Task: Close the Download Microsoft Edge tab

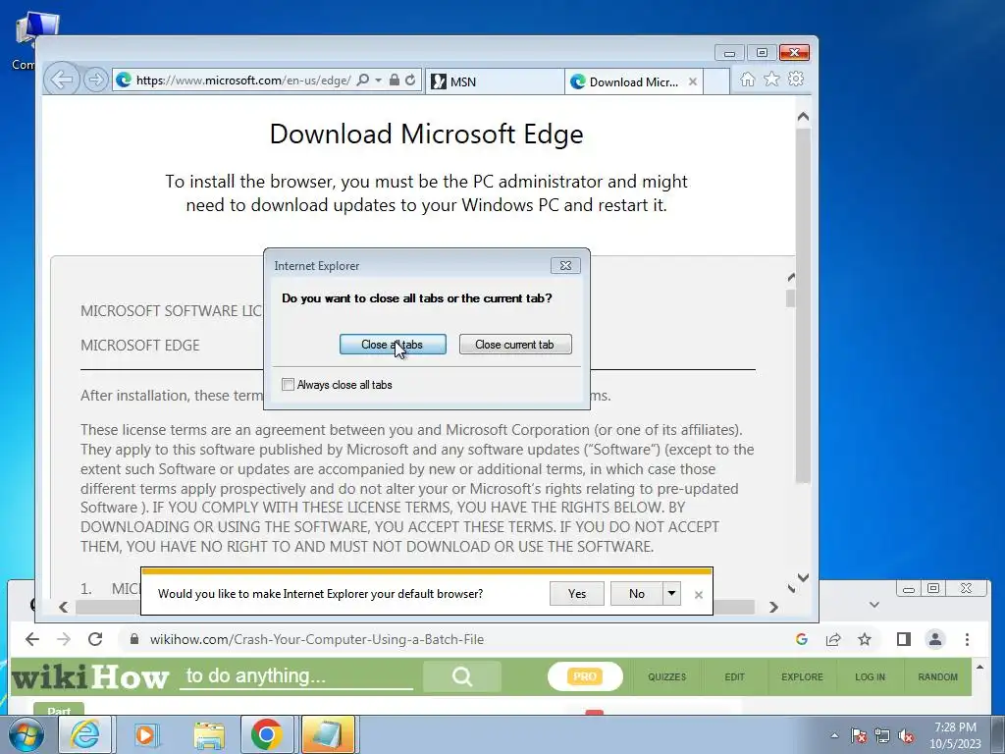Action: [693, 82]
